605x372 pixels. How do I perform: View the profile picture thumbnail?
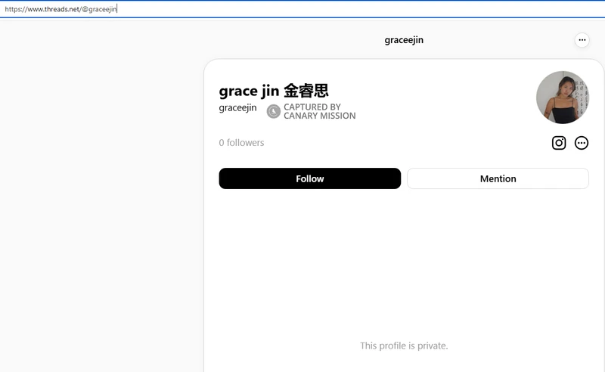click(563, 98)
